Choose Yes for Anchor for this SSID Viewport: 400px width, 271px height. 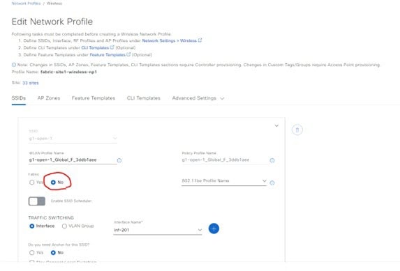tap(32, 253)
